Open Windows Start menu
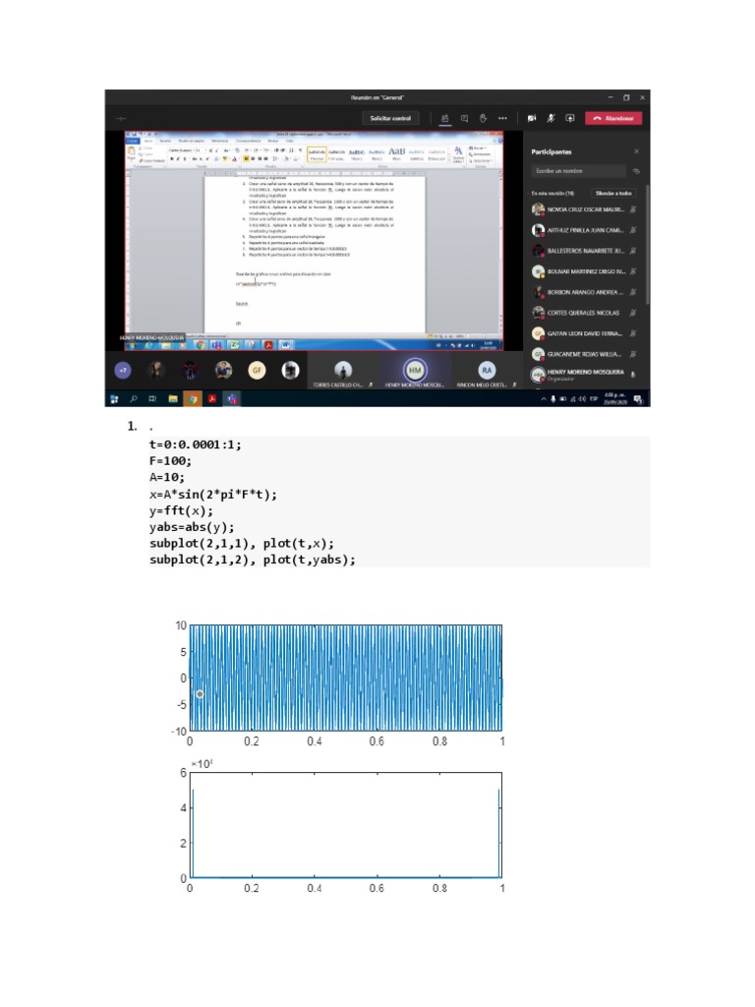Screen dimensions: 755x1007 coord(114,399)
